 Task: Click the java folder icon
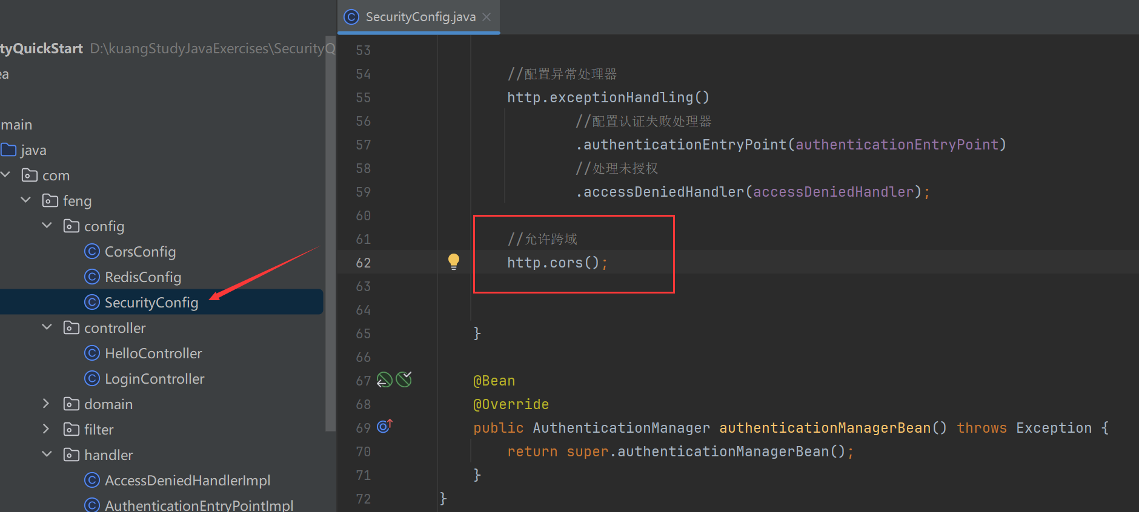[x=8, y=149]
